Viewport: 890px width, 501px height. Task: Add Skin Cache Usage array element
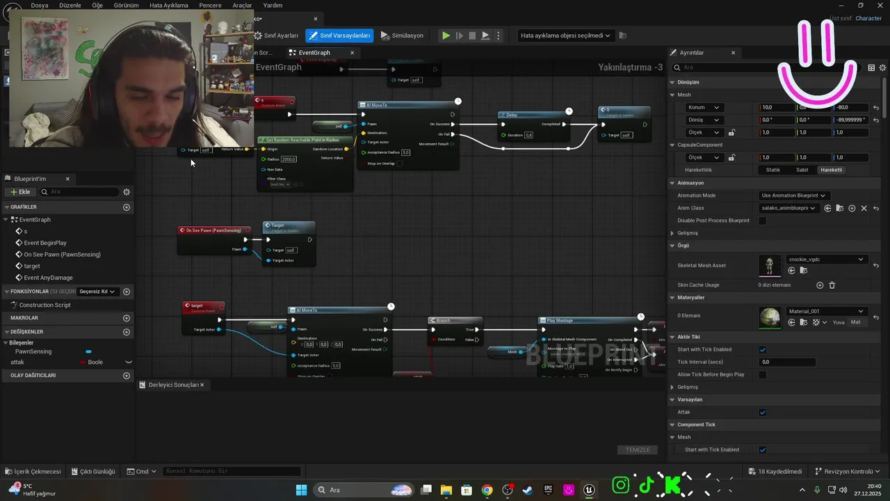pos(820,285)
